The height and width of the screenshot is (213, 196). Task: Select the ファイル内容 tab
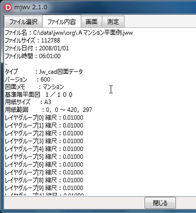click(x=62, y=21)
